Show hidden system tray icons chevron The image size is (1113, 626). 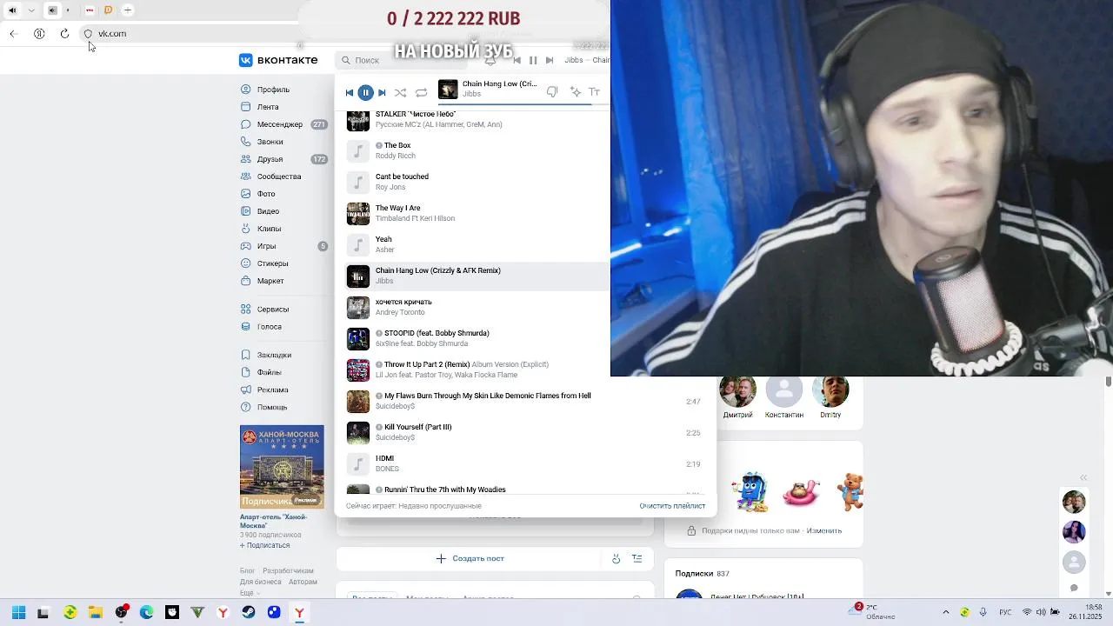945,612
